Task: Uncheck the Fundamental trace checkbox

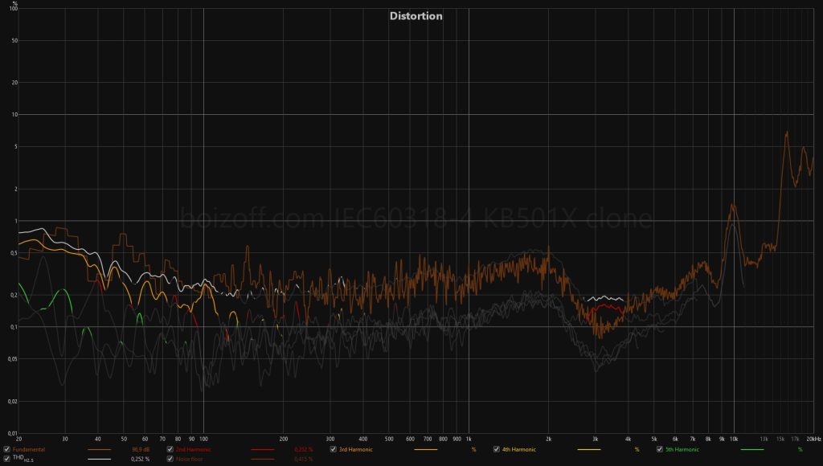Action: (x=6, y=449)
